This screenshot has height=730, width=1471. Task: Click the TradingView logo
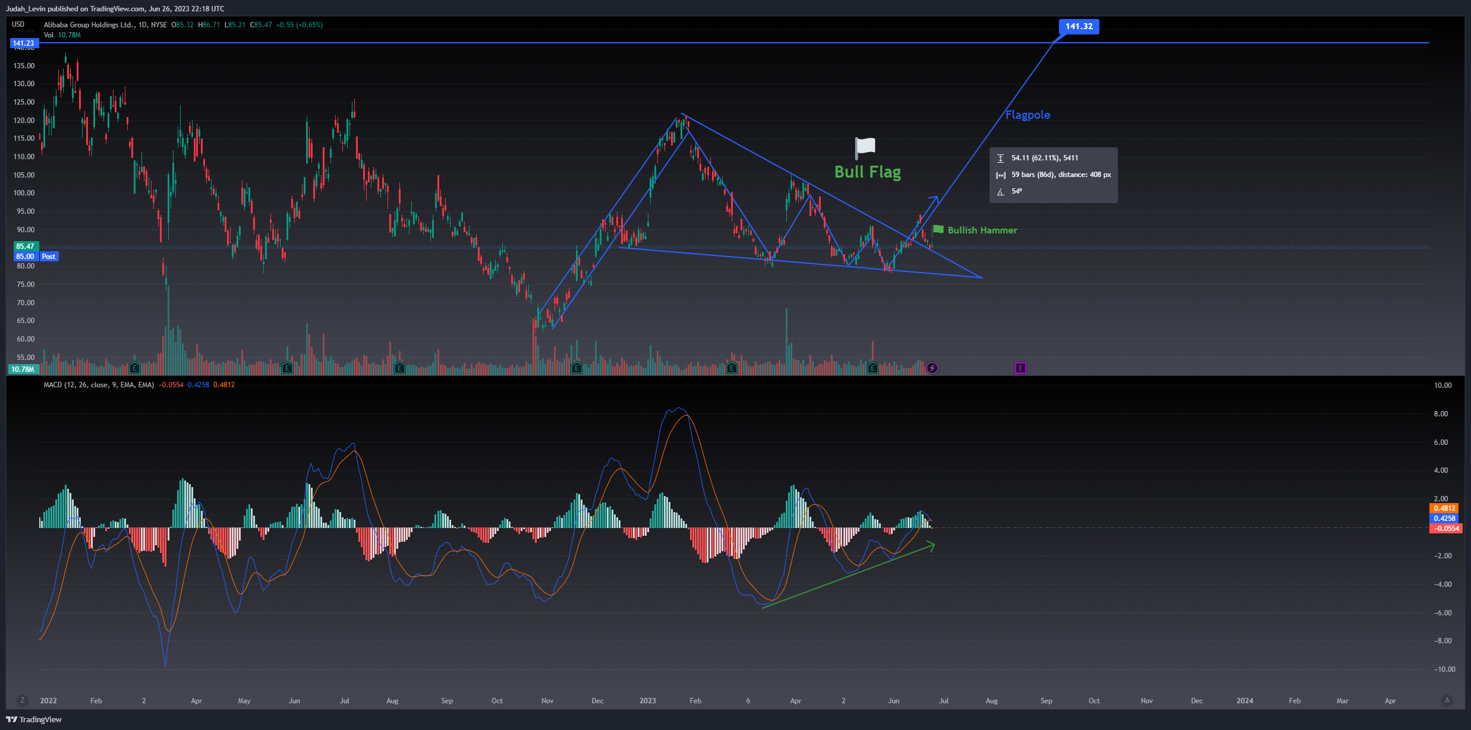click(34, 719)
